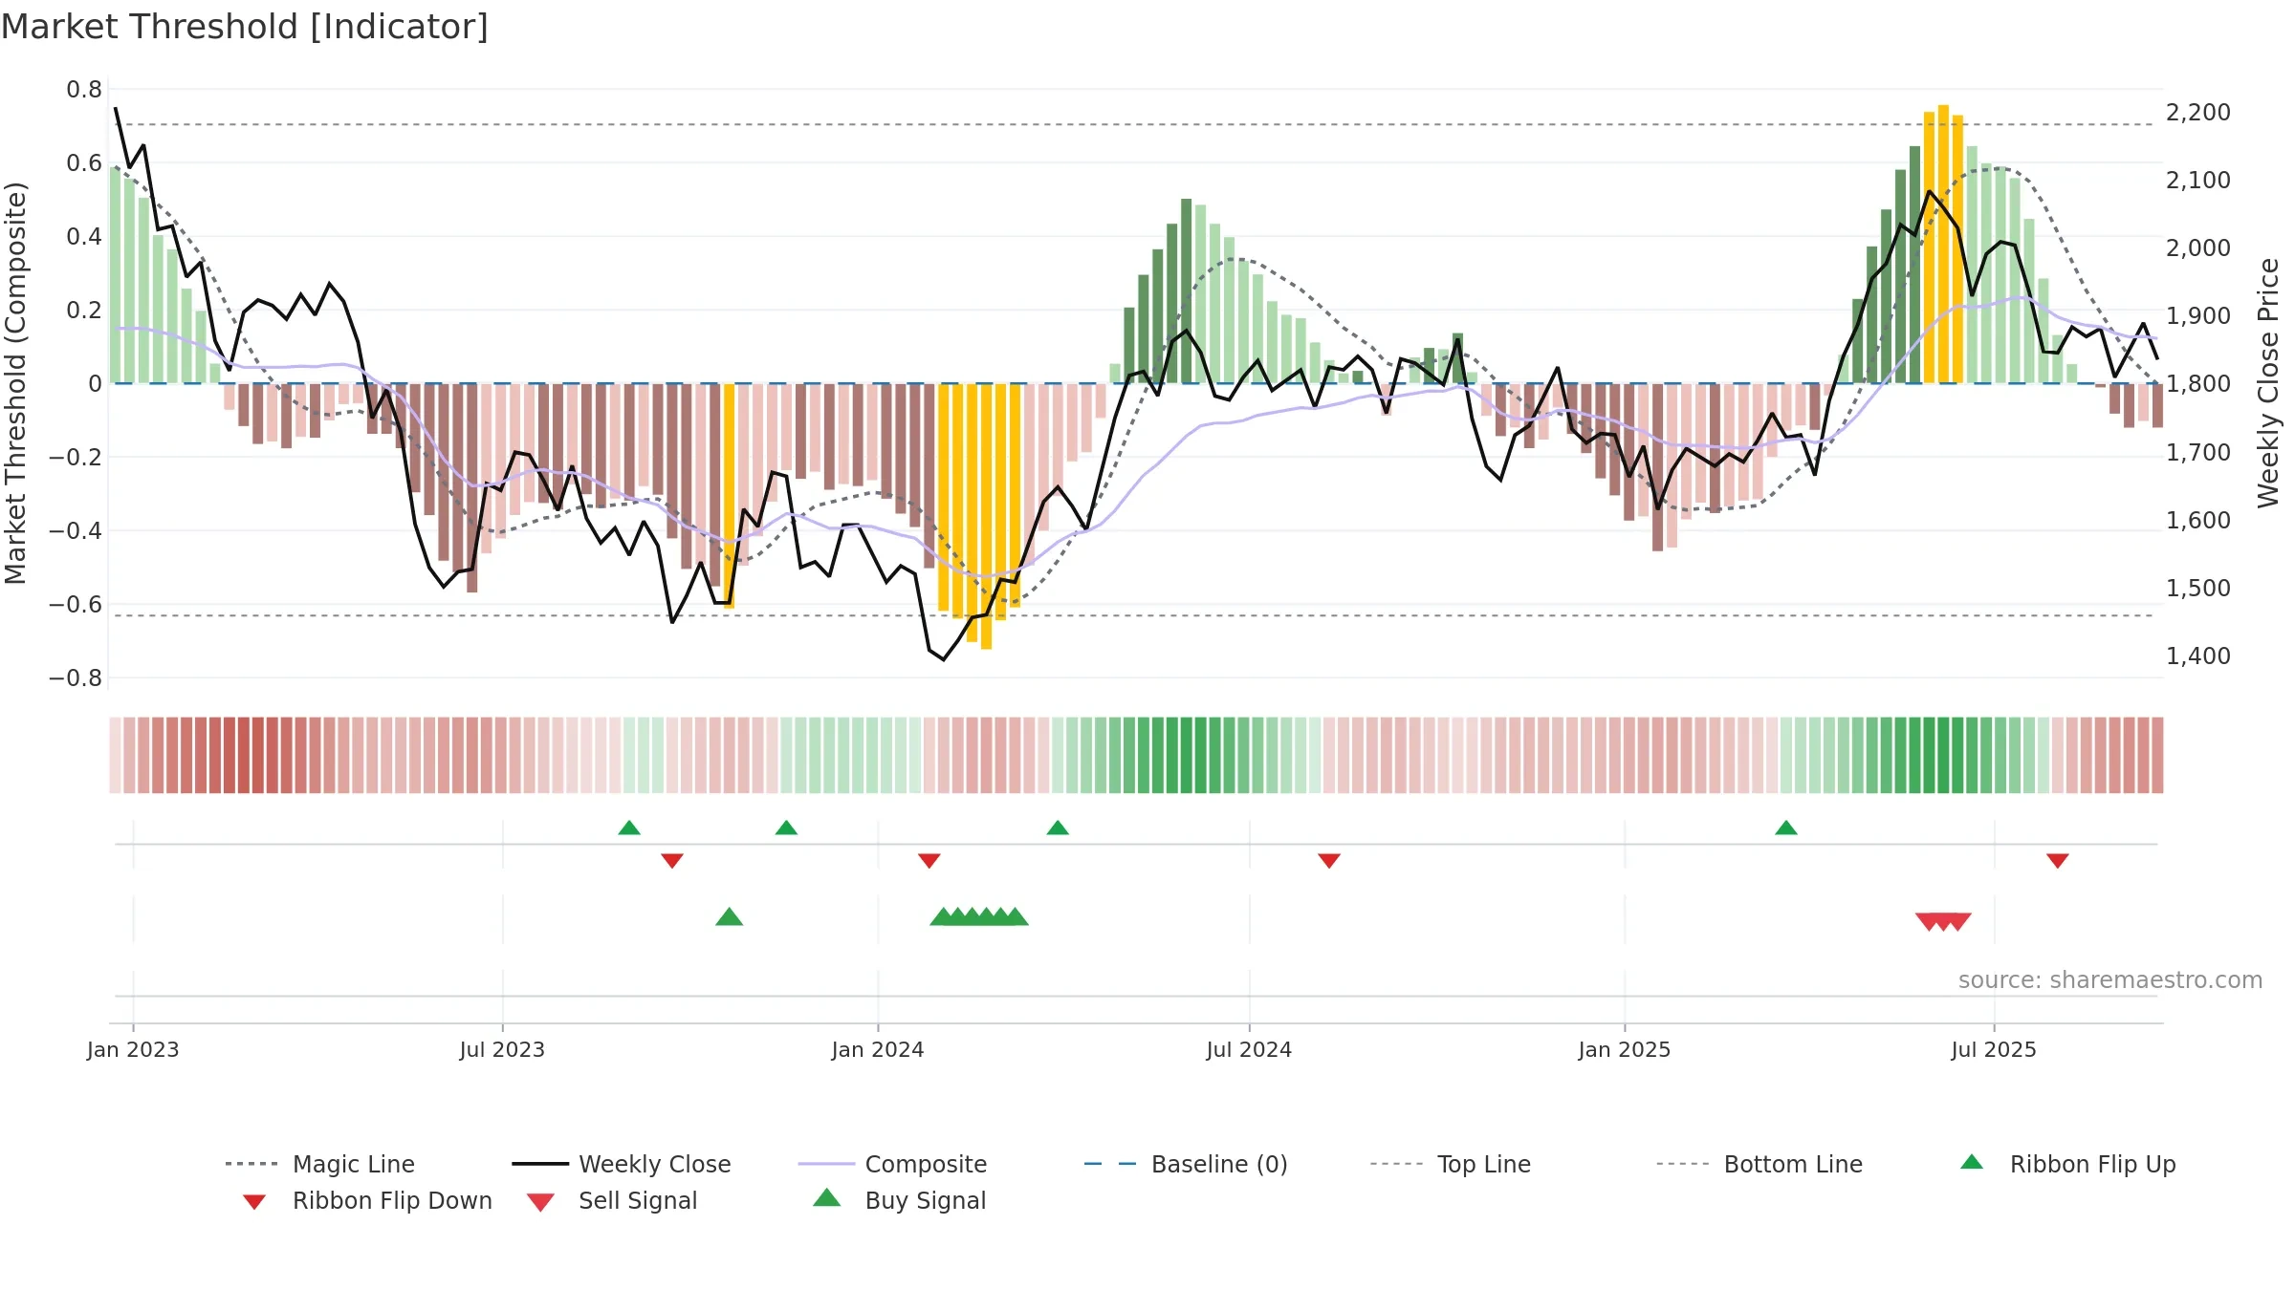Image resolution: width=2295 pixels, height=1290 pixels.
Task: Click the ribbon flip up marker after Jan 2025
Action: tap(1786, 828)
